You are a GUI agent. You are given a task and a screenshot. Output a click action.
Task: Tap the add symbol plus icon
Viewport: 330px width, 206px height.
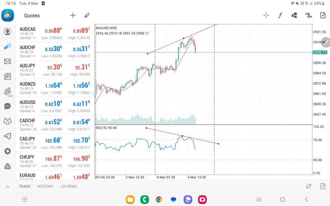[x=73, y=15]
